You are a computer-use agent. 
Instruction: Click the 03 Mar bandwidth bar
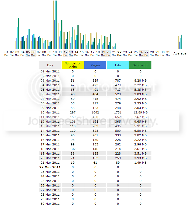click(19, 34)
